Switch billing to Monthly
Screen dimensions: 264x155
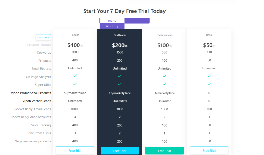click(x=112, y=26)
